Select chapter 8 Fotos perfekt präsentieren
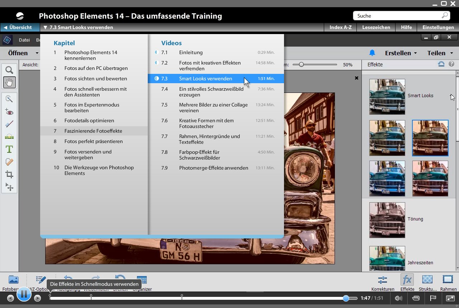 (x=94, y=141)
